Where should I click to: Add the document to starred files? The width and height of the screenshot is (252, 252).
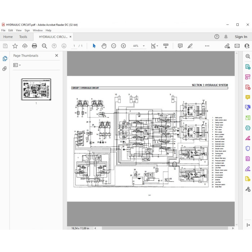pyautogui.click(x=15, y=46)
